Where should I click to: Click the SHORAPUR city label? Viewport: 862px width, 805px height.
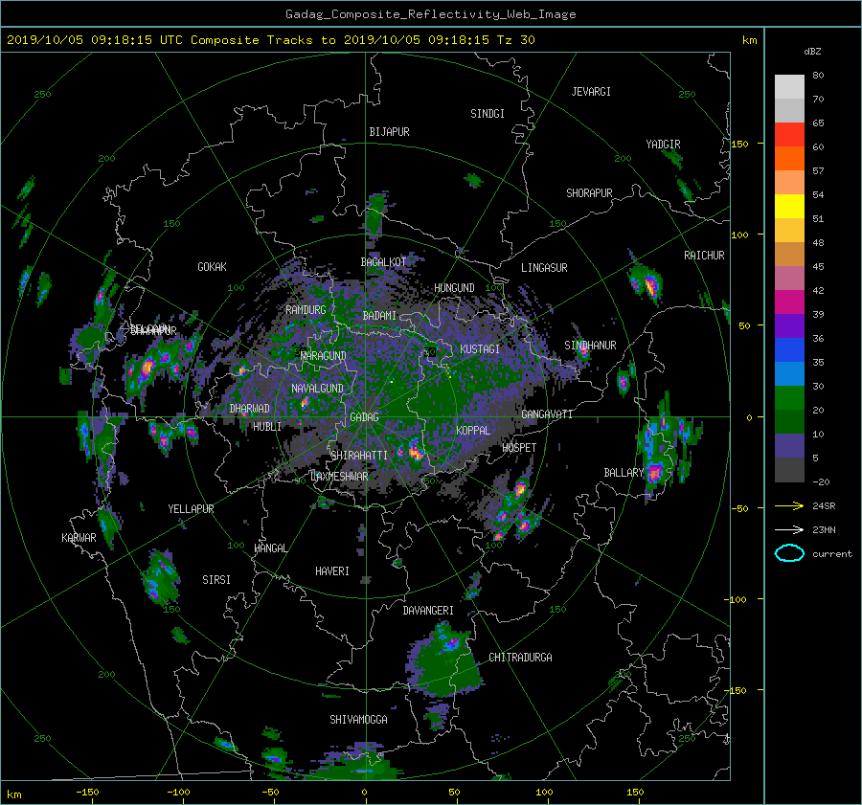[589, 192]
